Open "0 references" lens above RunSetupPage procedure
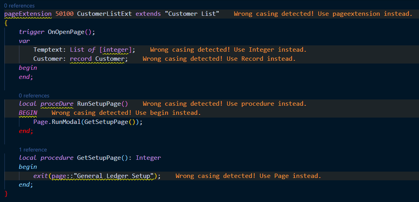Screen dimensions: 419x202 pos(34,95)
